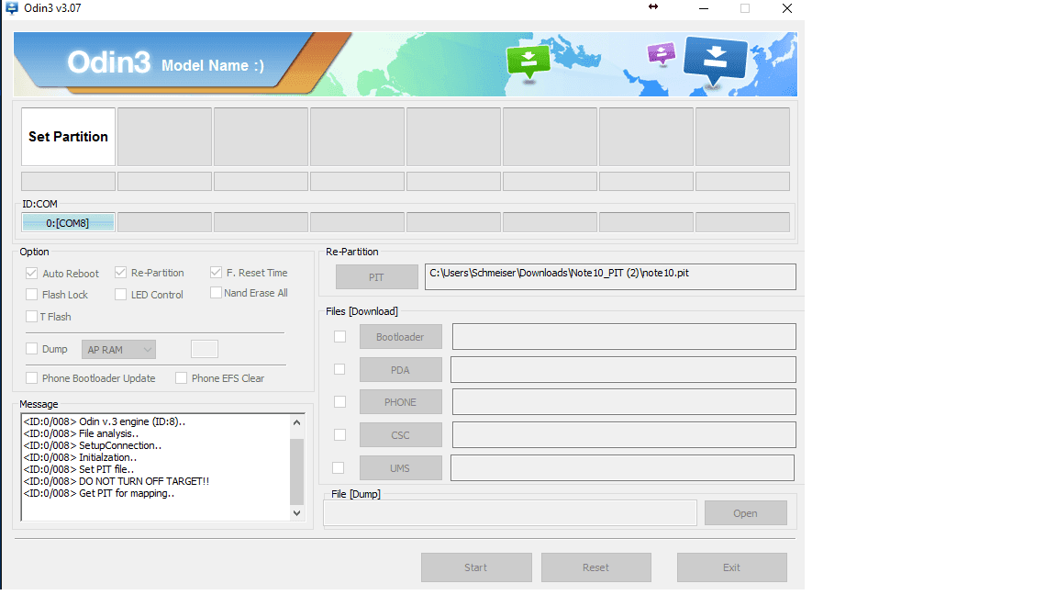1057x595 pixels.
Task: Click the UMS file button
Action: 400,468
